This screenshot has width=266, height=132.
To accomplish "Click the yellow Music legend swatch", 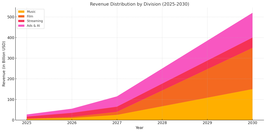I will click(x=21, y=12).
